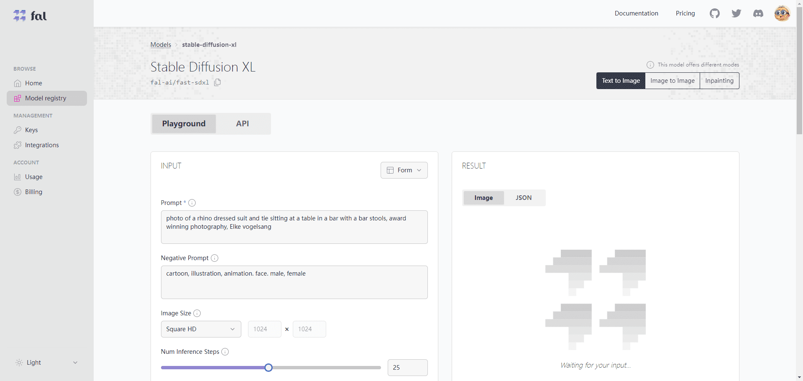Select Inpainting mode
The height and width of the screenshot is (381, 803).
(719, 81)
